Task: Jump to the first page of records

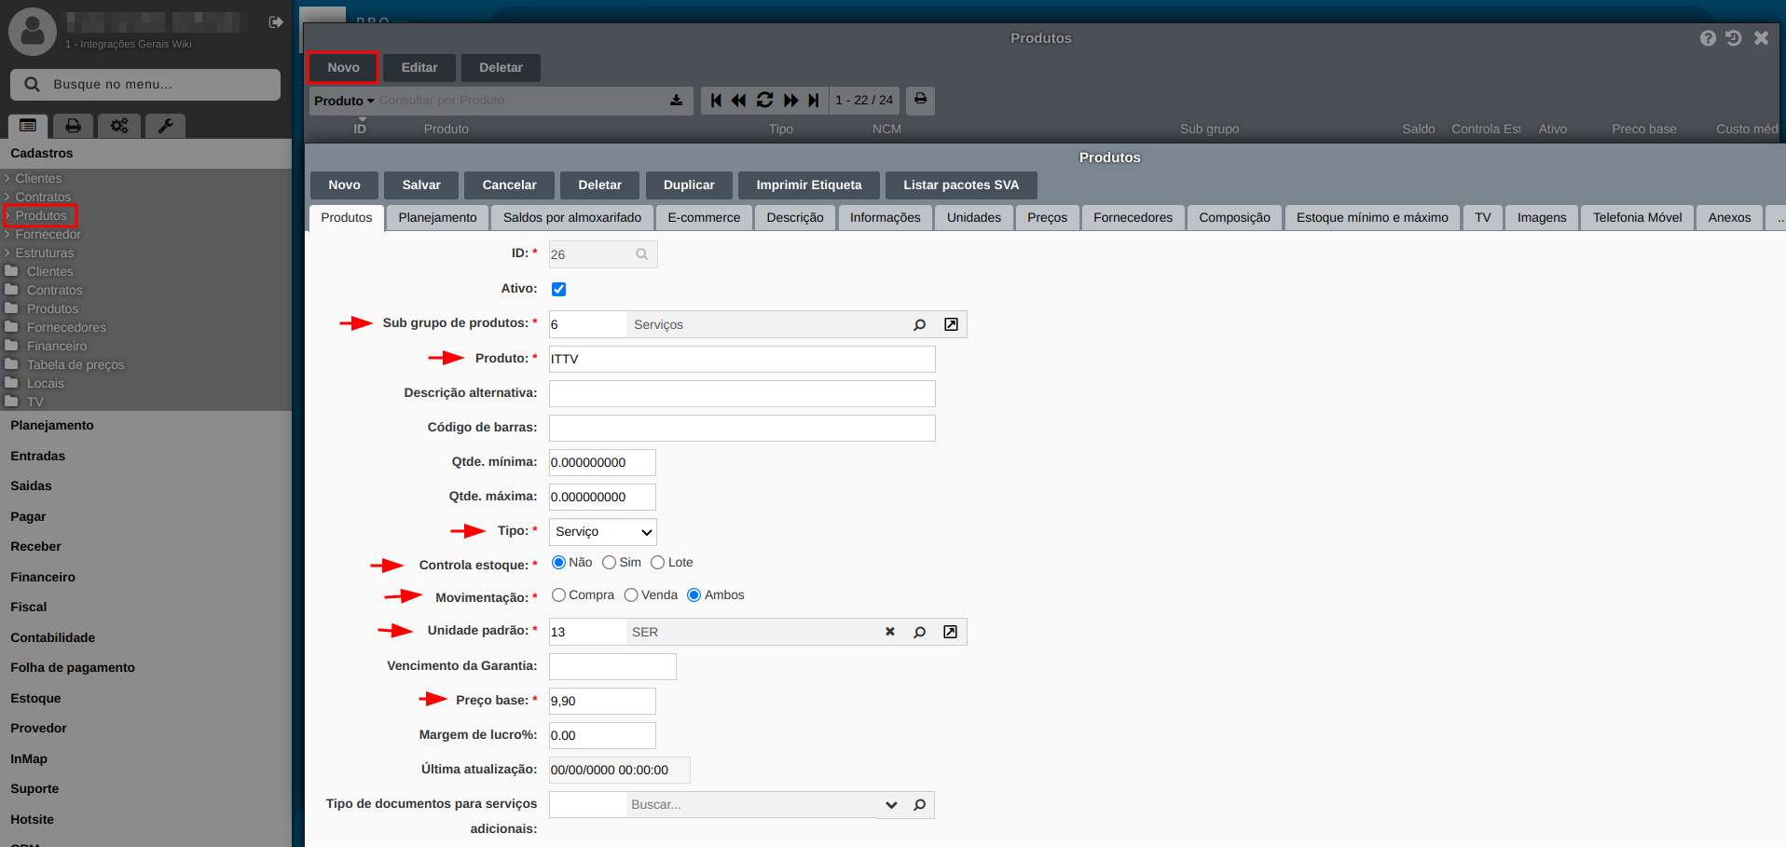Action: click(x=716, y=100)
